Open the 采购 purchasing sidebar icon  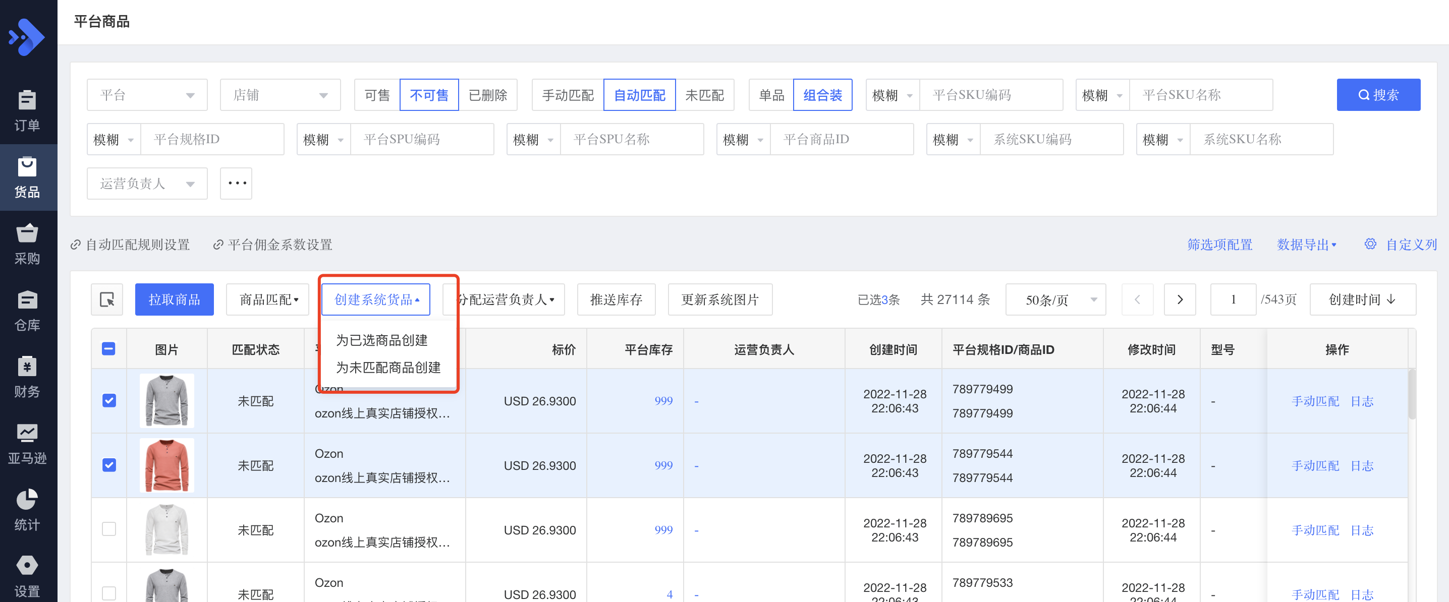tap(27, 234)
